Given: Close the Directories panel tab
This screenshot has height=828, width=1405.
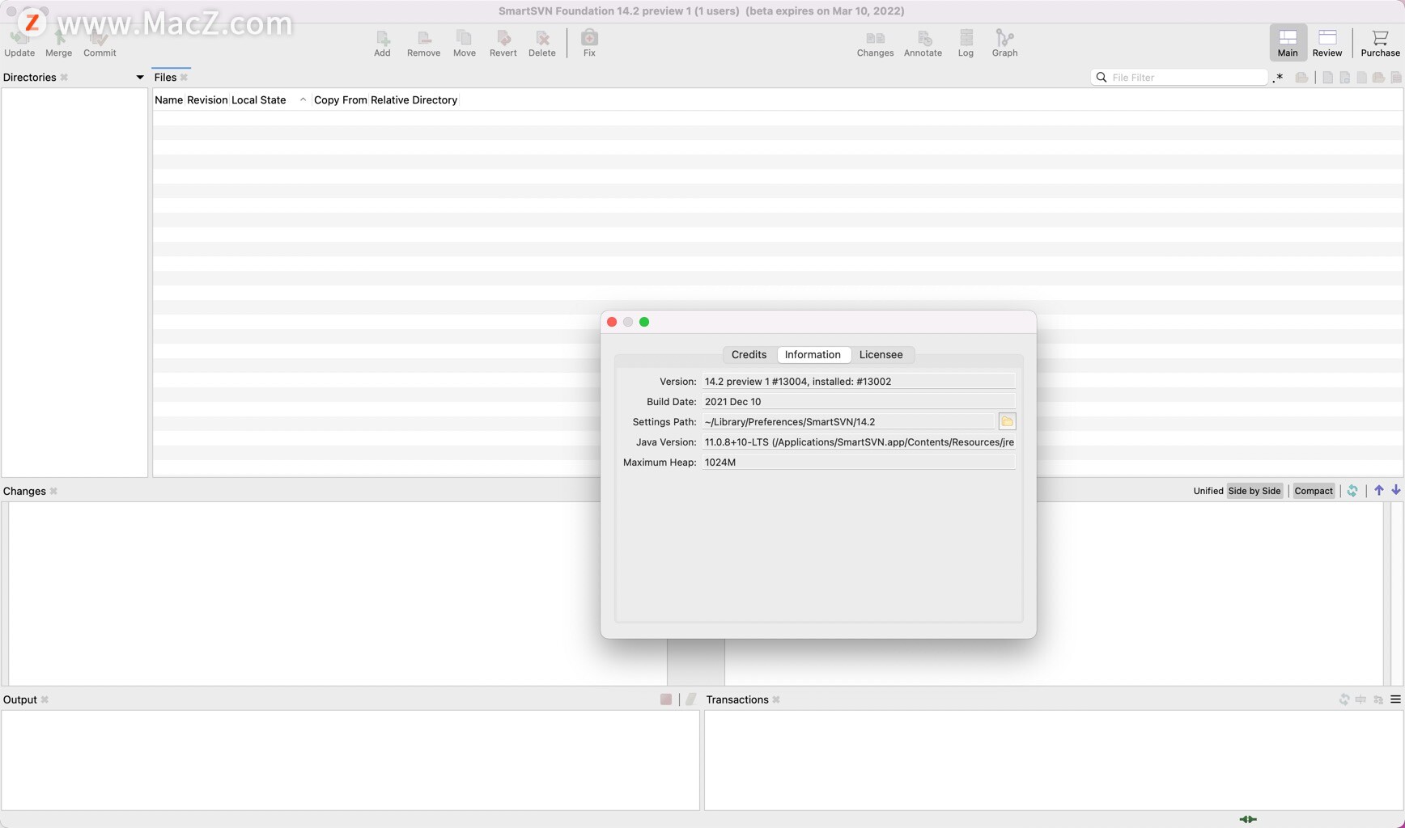Looking at the screenshot, I should [64, 78].
